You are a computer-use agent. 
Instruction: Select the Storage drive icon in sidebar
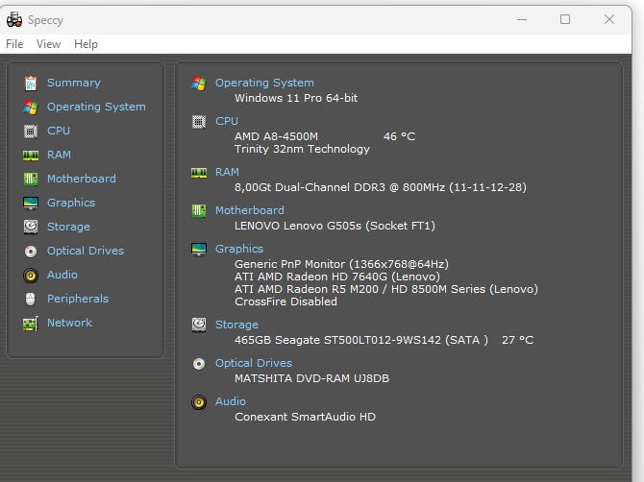click(31, 227)
